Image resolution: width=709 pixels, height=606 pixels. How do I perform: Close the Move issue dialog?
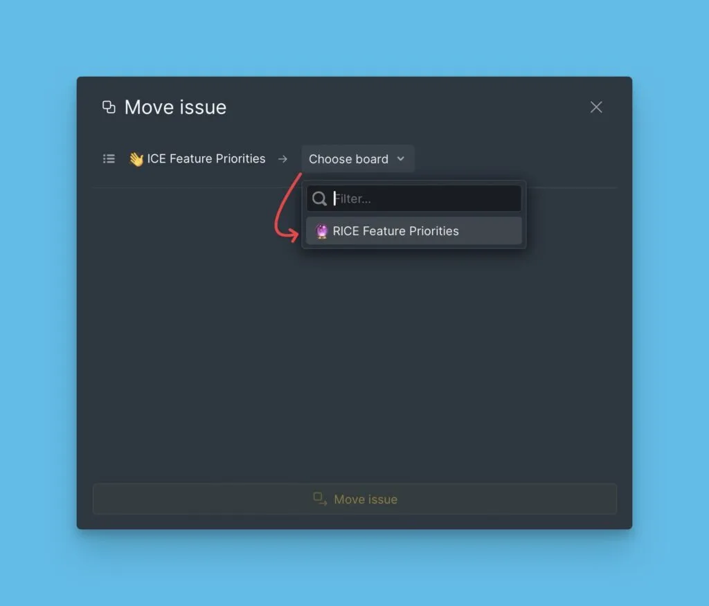point(596,107)
